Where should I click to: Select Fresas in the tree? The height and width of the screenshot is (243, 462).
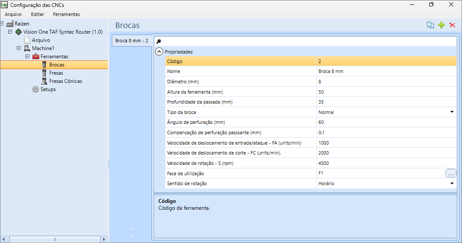click(56, 73)
